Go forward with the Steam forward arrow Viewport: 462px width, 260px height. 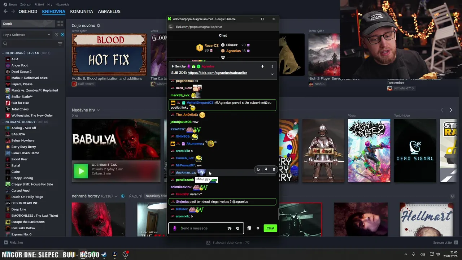(13, 12)
